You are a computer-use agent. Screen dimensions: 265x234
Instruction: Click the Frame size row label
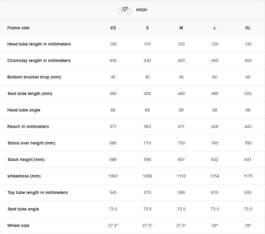tap(18, 28)
